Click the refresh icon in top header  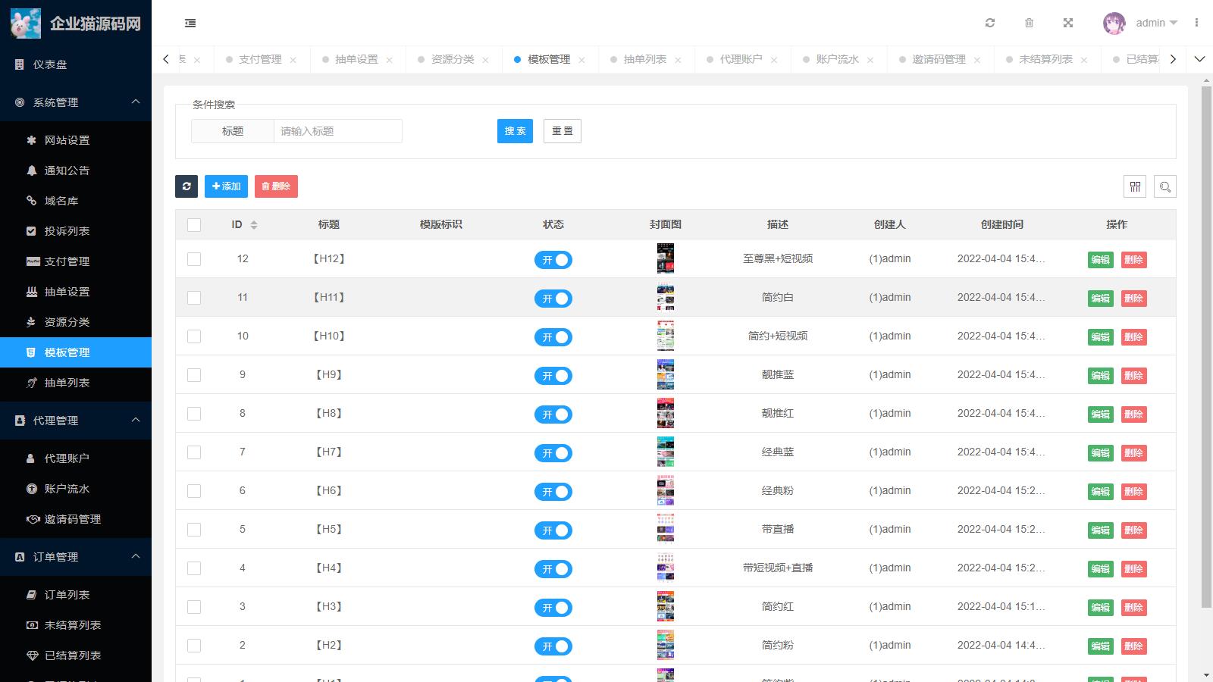click(x=990, y=23)
